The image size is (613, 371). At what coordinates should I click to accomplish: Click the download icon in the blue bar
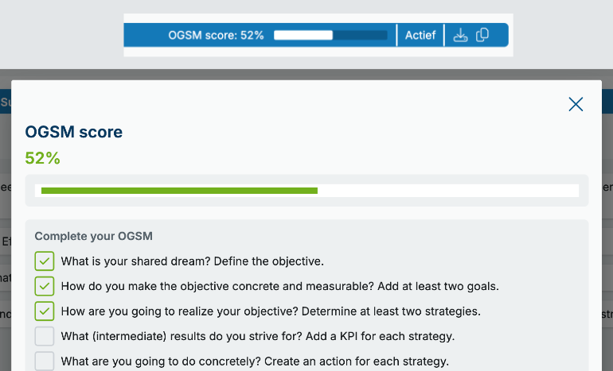point(460,35)
